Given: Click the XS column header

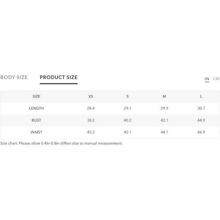Looking at the screenshot, I should click(91, 96).
